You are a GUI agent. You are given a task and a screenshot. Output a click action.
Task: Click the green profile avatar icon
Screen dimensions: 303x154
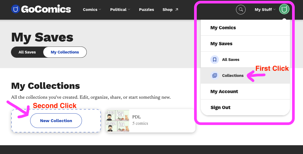[x=284, y=9]
